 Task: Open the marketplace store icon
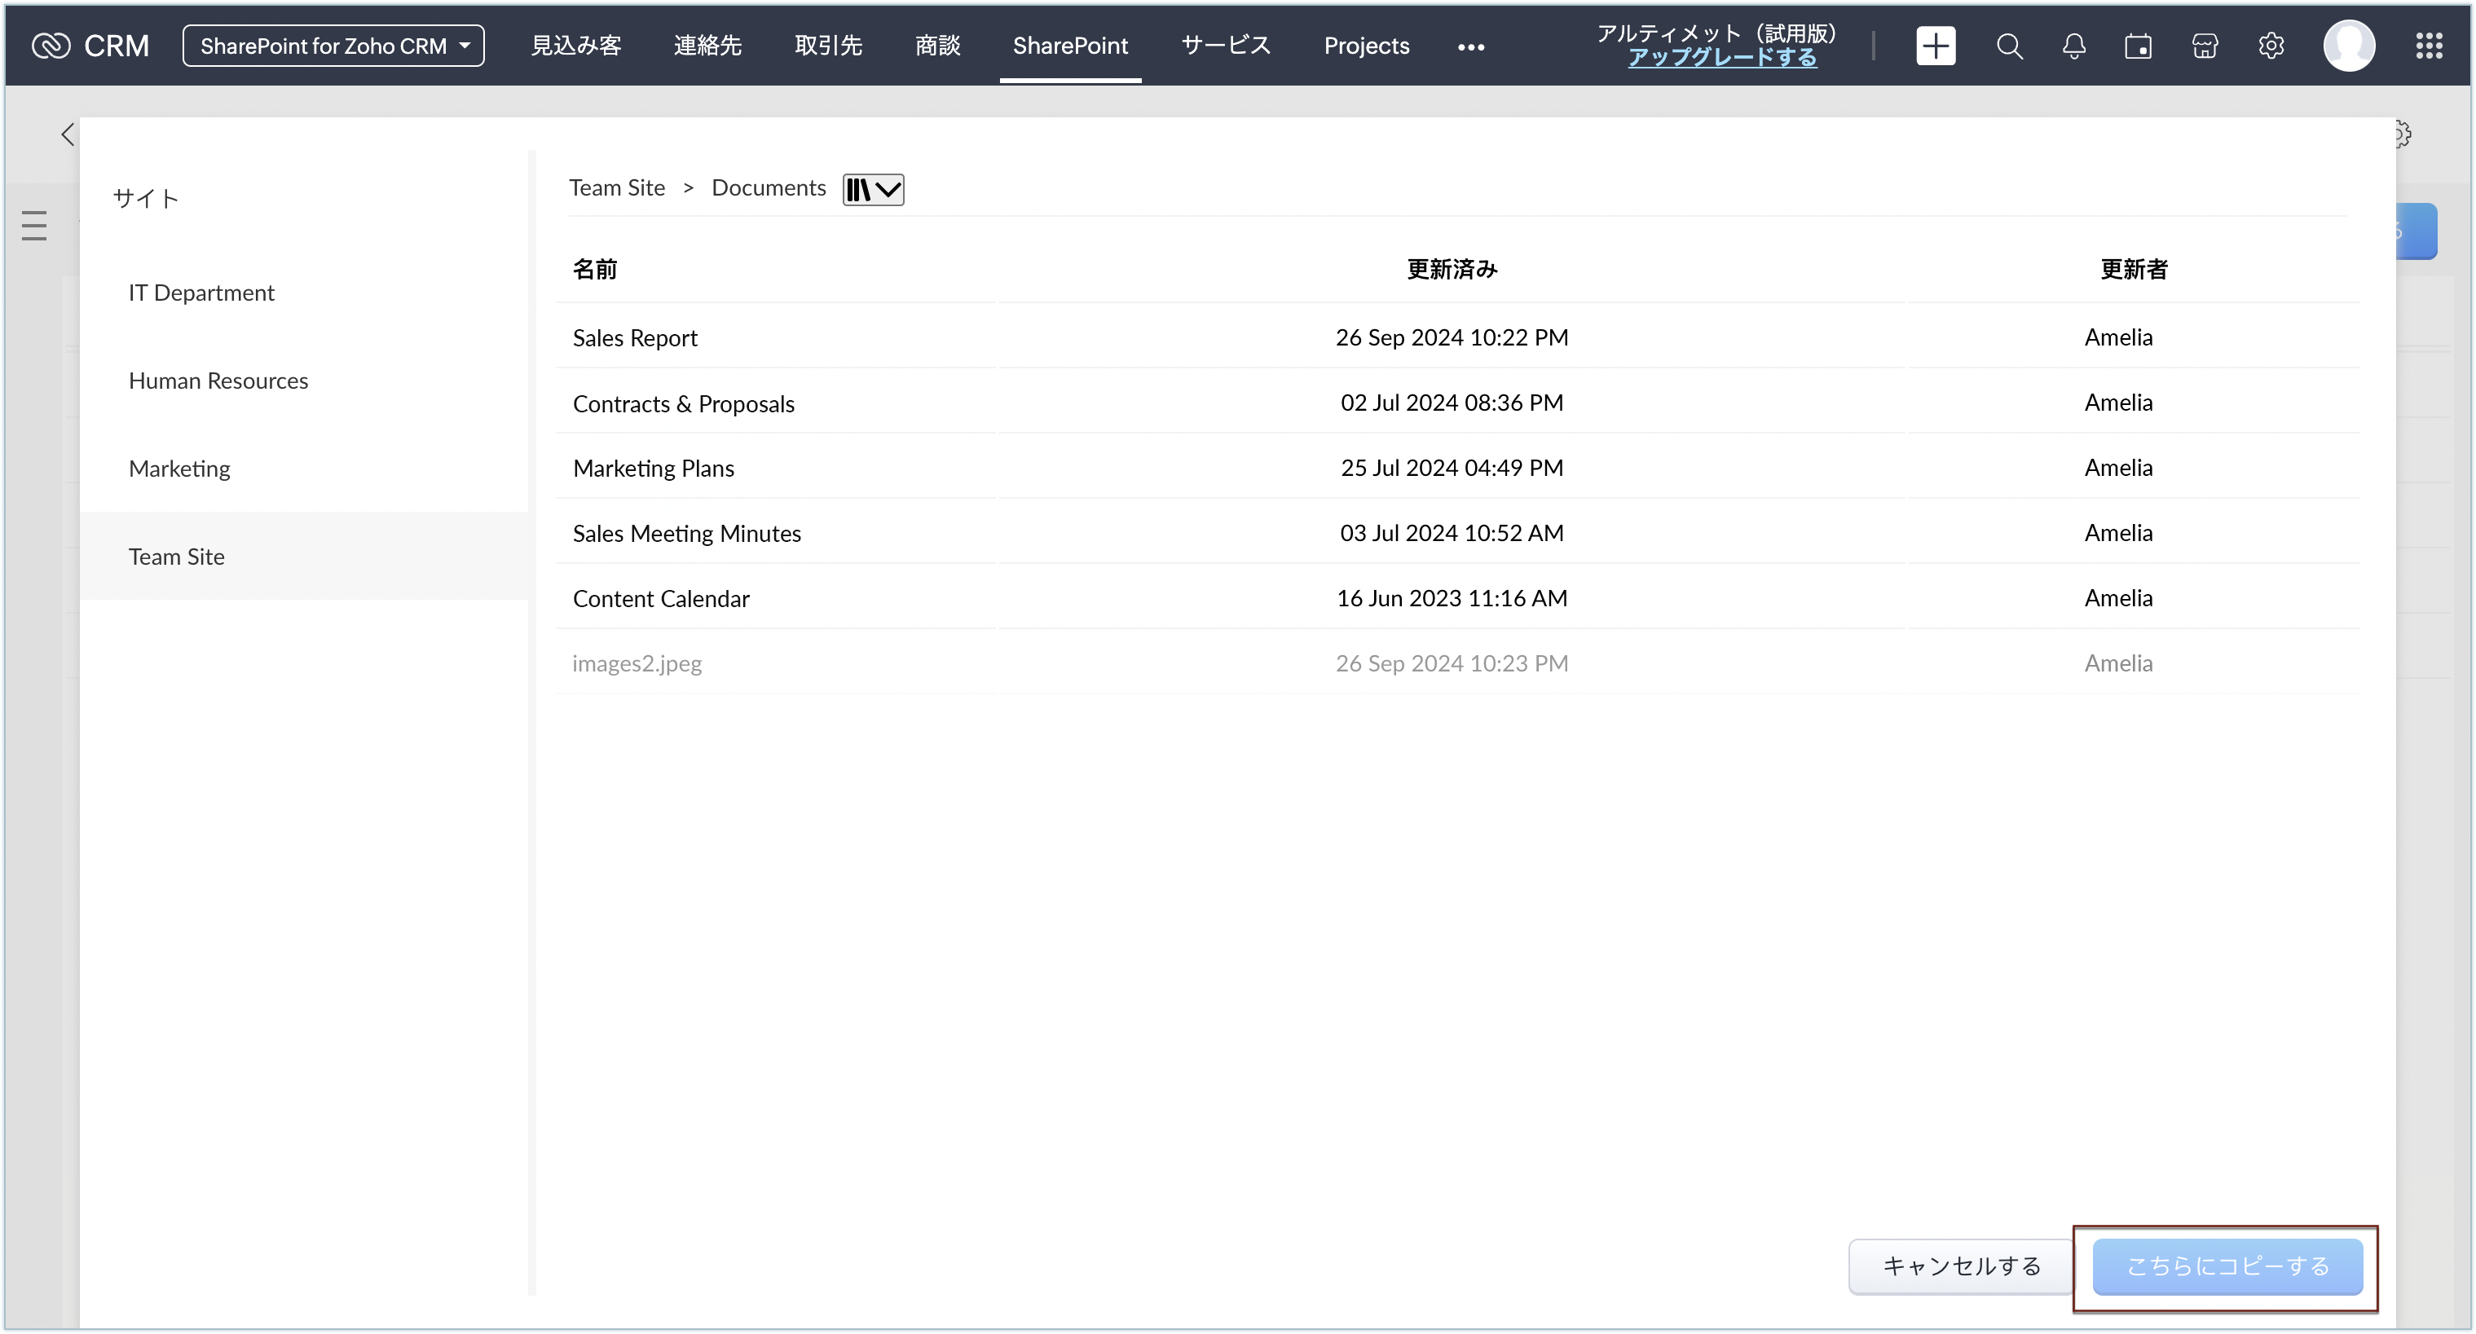[2204, 45]
